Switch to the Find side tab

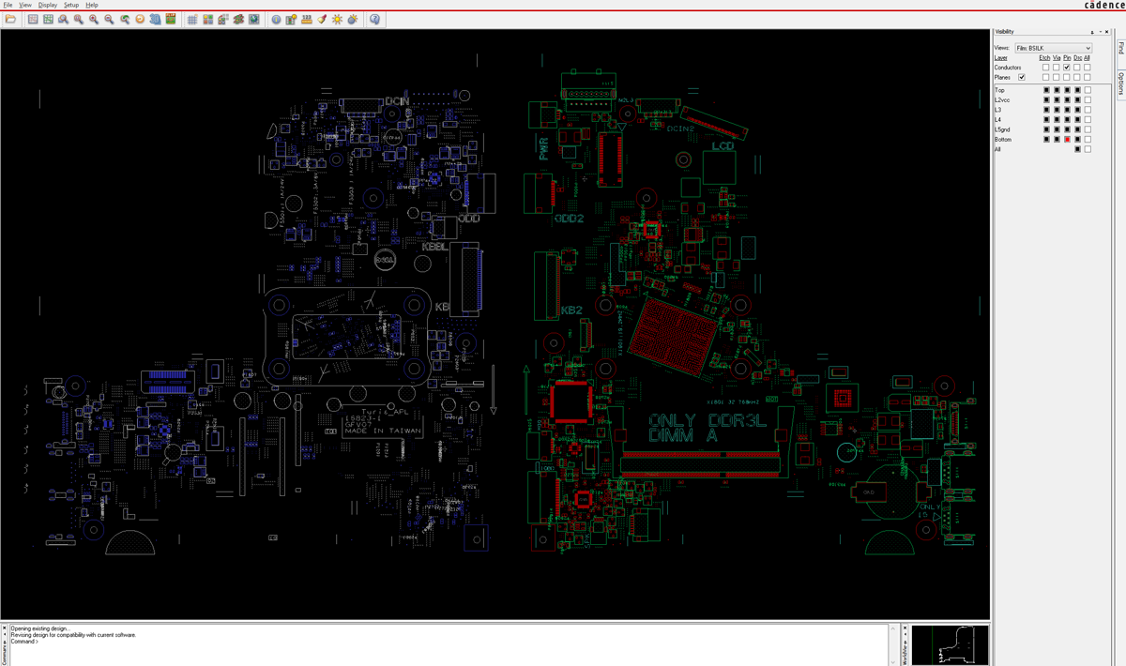click(x=1120, y=49)
